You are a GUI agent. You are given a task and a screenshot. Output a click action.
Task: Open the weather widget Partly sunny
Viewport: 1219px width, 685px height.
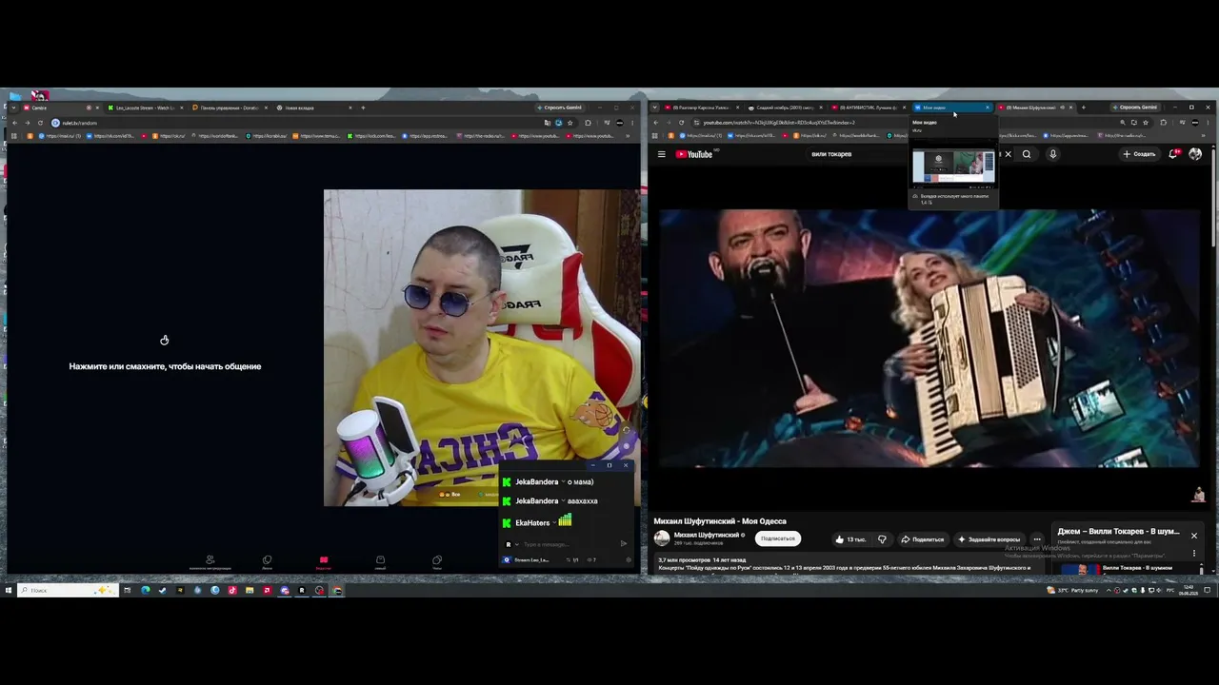[1072, 591]
